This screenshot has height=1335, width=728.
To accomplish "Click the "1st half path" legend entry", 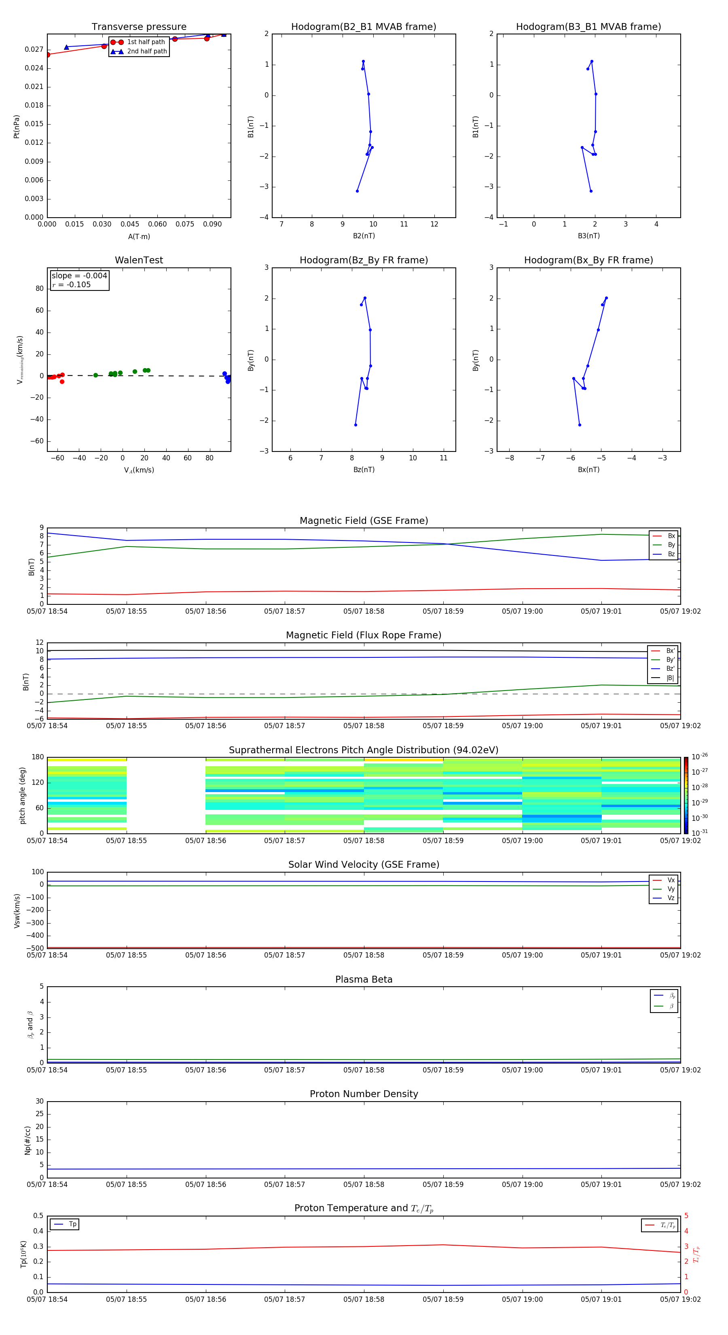I will (x=138, y=42).
